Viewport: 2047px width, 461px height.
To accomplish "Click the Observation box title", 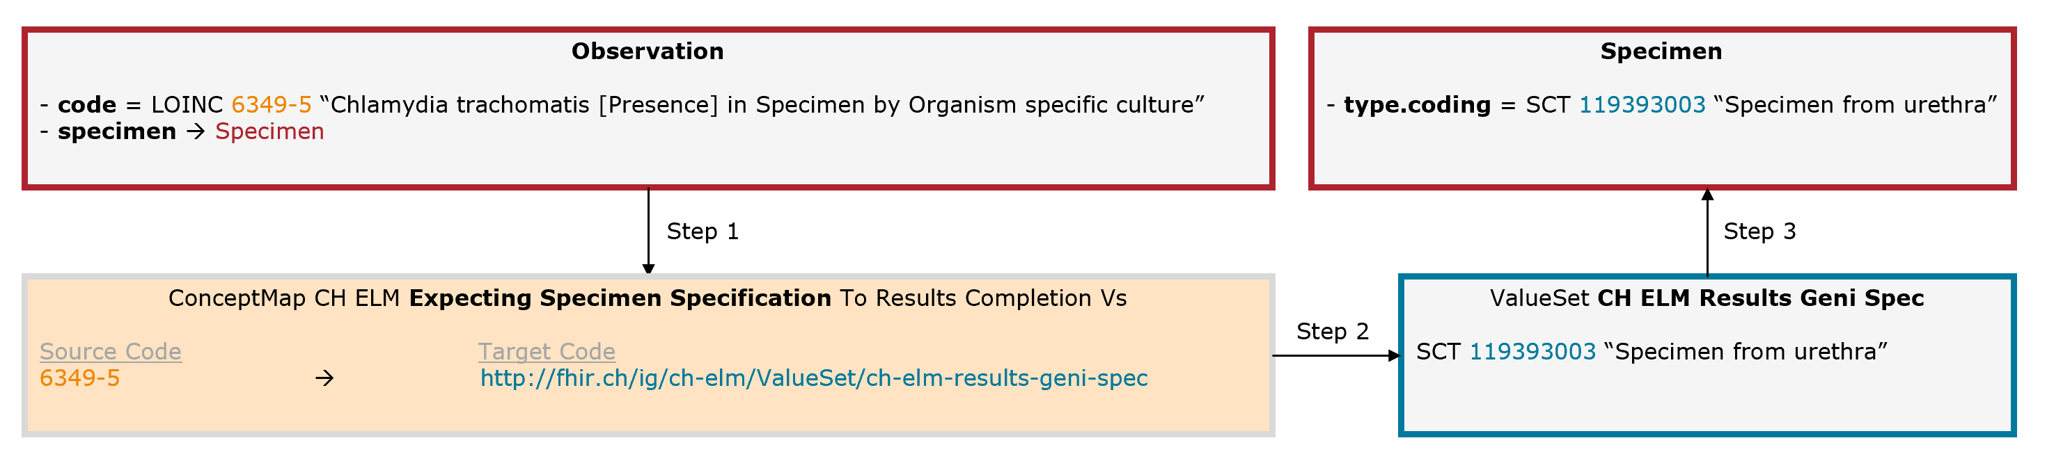I will click(x=648, y=51).
